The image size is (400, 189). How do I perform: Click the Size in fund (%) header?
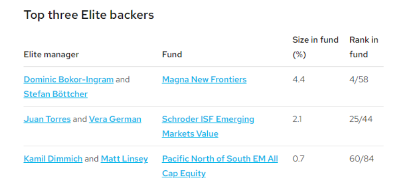[315, 47]
